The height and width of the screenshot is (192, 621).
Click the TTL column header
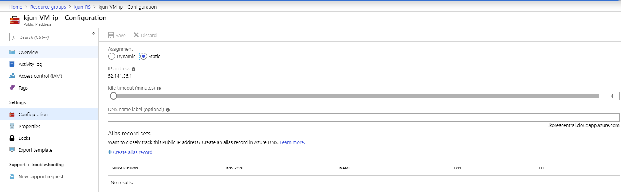[541, 168]
